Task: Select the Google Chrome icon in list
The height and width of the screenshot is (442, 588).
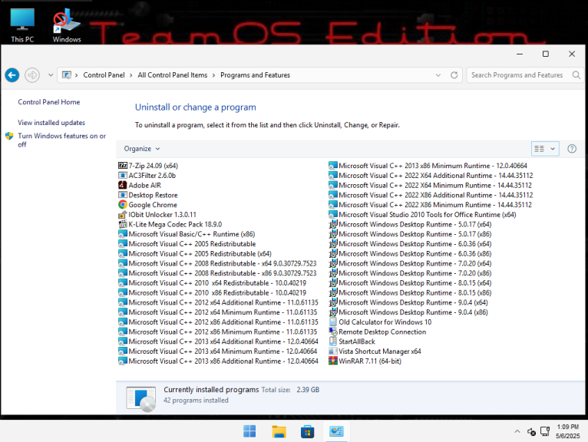Action: click(123, 204)
